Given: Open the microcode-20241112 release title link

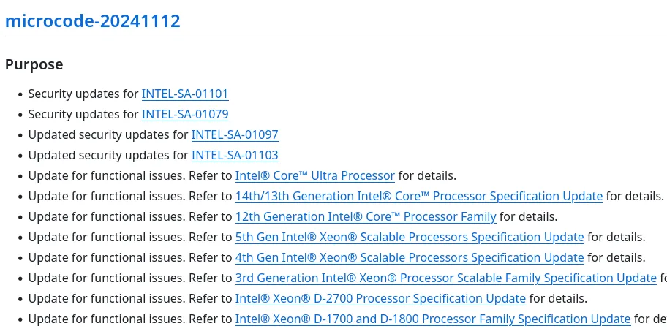Looking at the screenshot, I should coord(93,21).
